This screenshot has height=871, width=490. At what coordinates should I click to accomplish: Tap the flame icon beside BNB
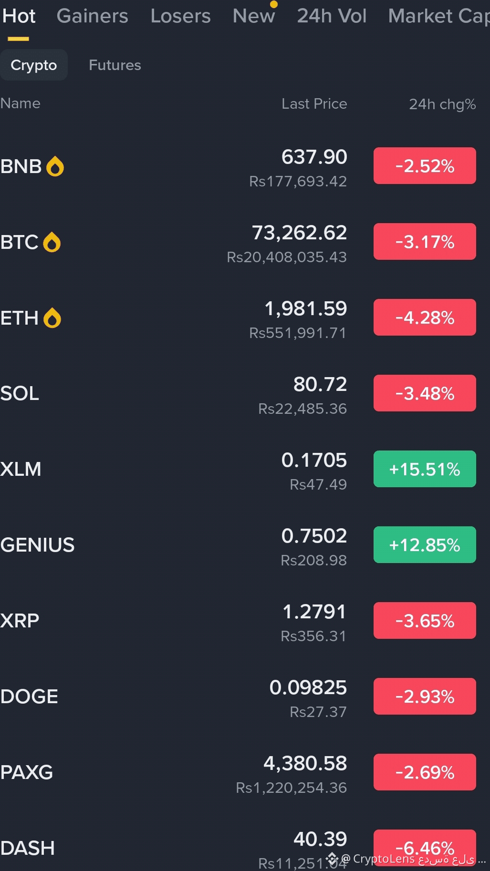55,166
